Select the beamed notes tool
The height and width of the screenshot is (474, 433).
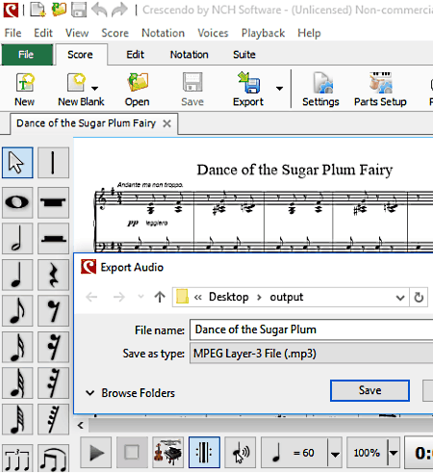(53, 458)
